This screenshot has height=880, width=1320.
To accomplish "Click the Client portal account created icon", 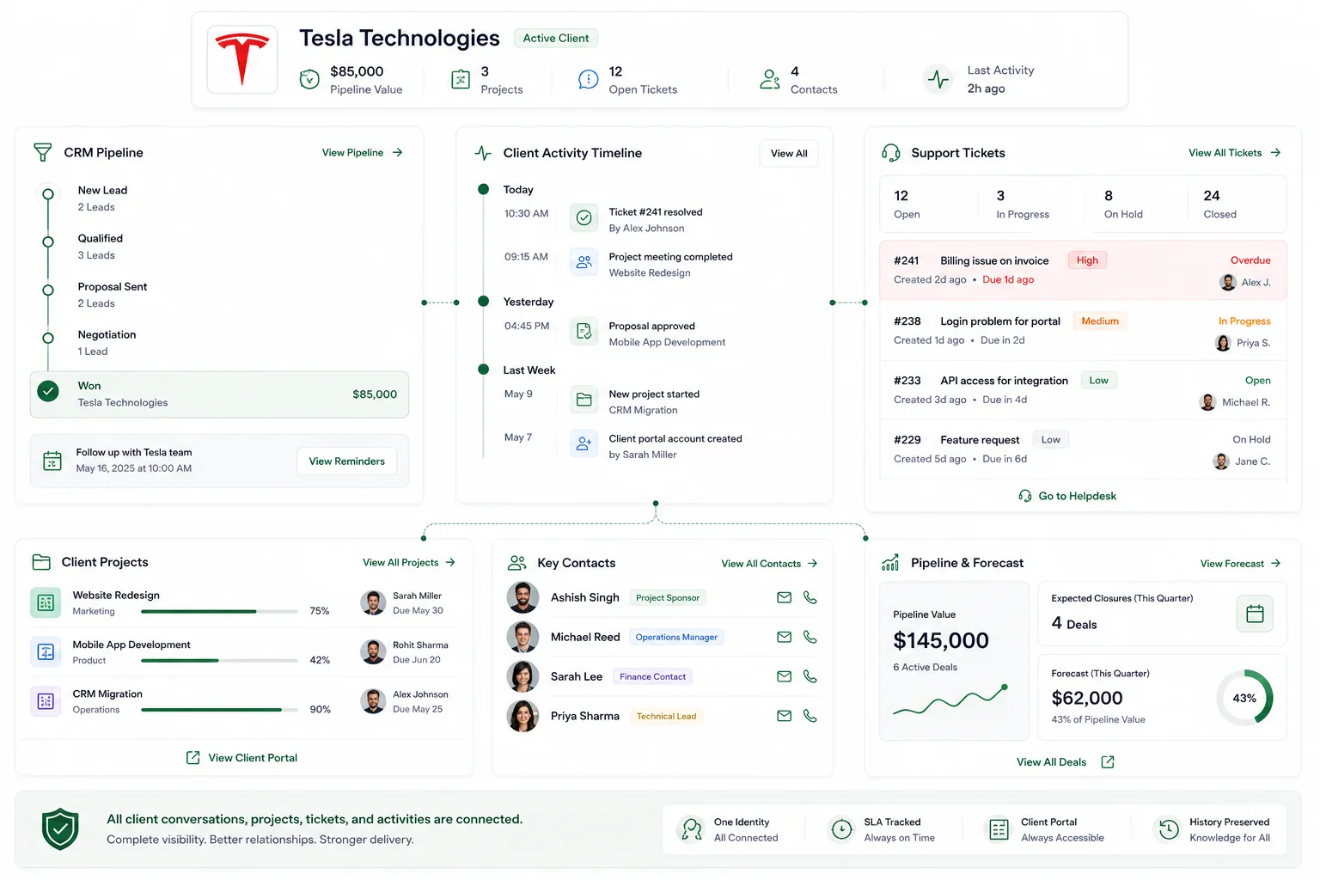I will [x=584, y=444].
